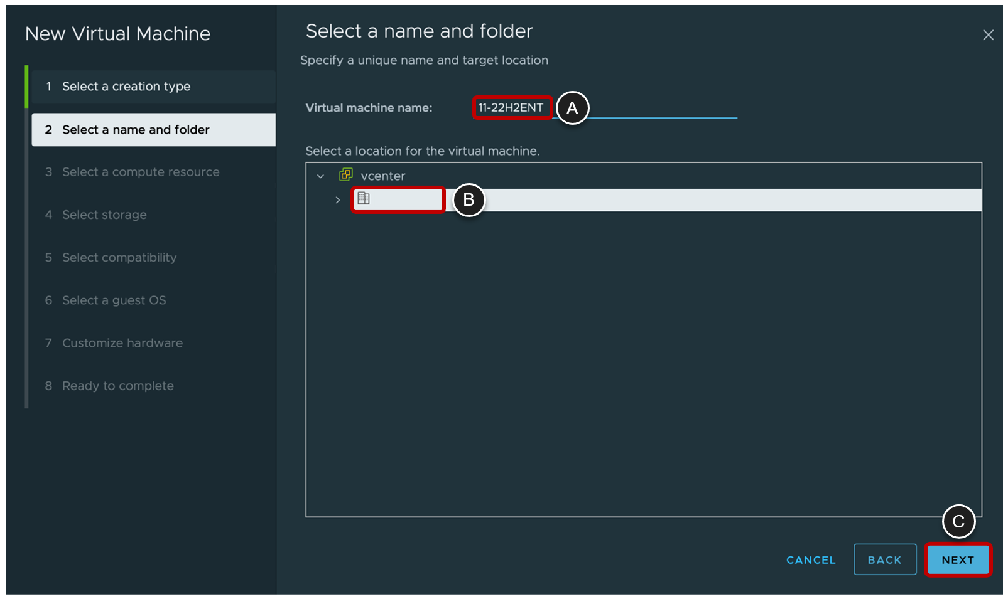This screenshot has width=1008, height=599.
Task: Open the Select compatibility step
Action: coord(119,257)
